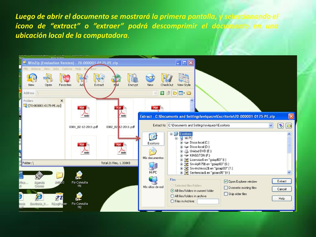Select Srv-Apl175$ en goiapl03 (S:) drive
Screen dimensions: 316x237
[x=210, y=164]
